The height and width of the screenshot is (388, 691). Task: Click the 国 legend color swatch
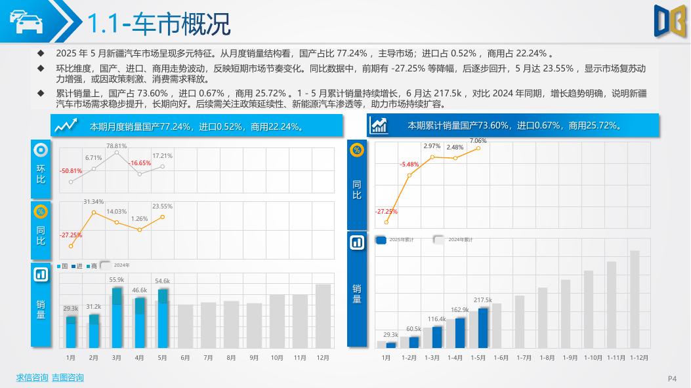pyautogui.click(x=59, y=266)
